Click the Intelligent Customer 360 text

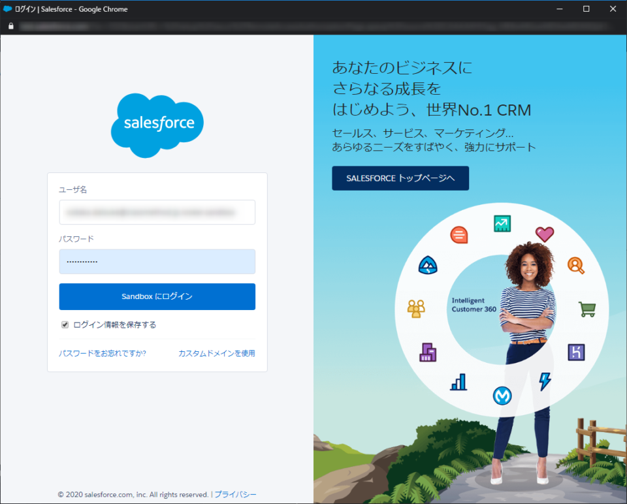click(x=474, y=305)
